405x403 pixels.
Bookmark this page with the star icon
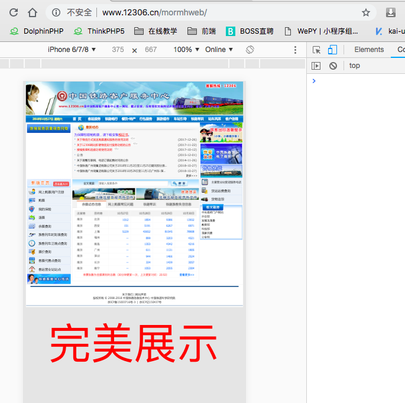(x=366, y=12)
